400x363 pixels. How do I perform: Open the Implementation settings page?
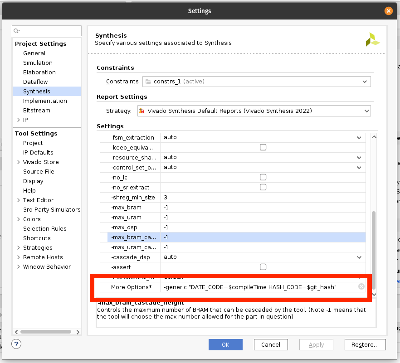(45, 101)
